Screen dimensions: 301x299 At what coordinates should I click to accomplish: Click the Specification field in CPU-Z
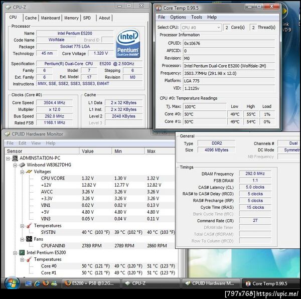point(89,64)
